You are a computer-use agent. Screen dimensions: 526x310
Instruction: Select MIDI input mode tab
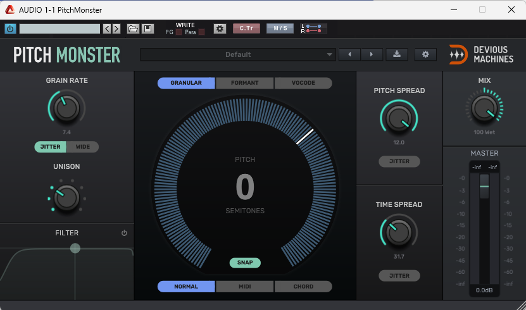point(244,287)
